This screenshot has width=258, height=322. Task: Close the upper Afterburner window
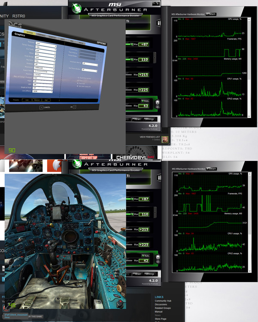pyautogui.click(x=158, y=3)
